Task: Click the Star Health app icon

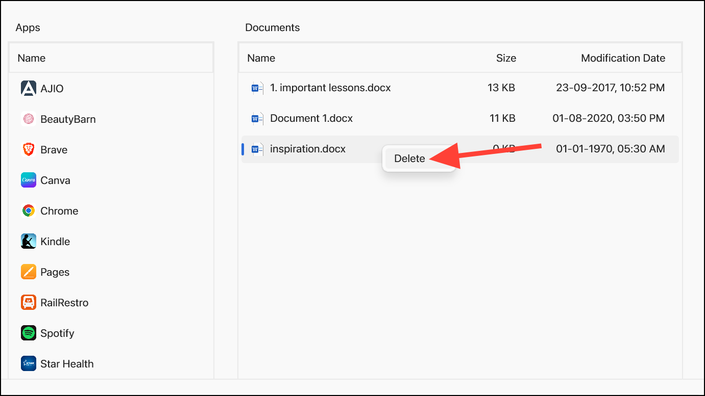Action: pyautogui.click(x=29, y=363)
